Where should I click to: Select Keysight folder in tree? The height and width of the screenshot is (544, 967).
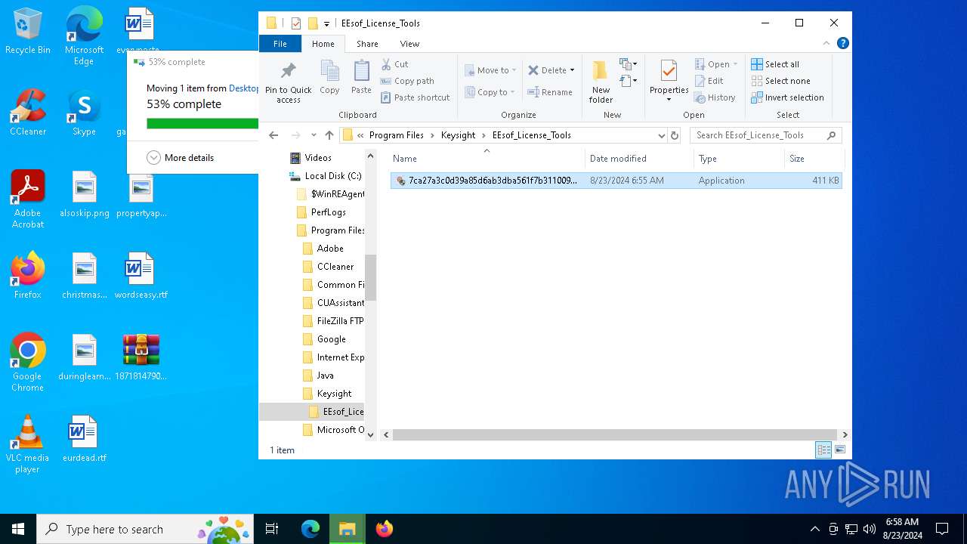pyautogui.click(x=334, y=394)
